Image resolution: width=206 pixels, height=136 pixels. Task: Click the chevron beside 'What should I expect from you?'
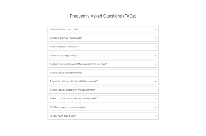(x=156, y=73)
